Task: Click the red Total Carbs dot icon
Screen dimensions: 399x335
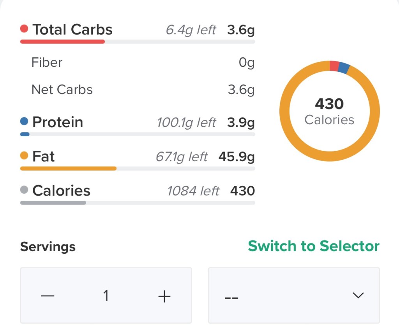Action: point(24,29)
